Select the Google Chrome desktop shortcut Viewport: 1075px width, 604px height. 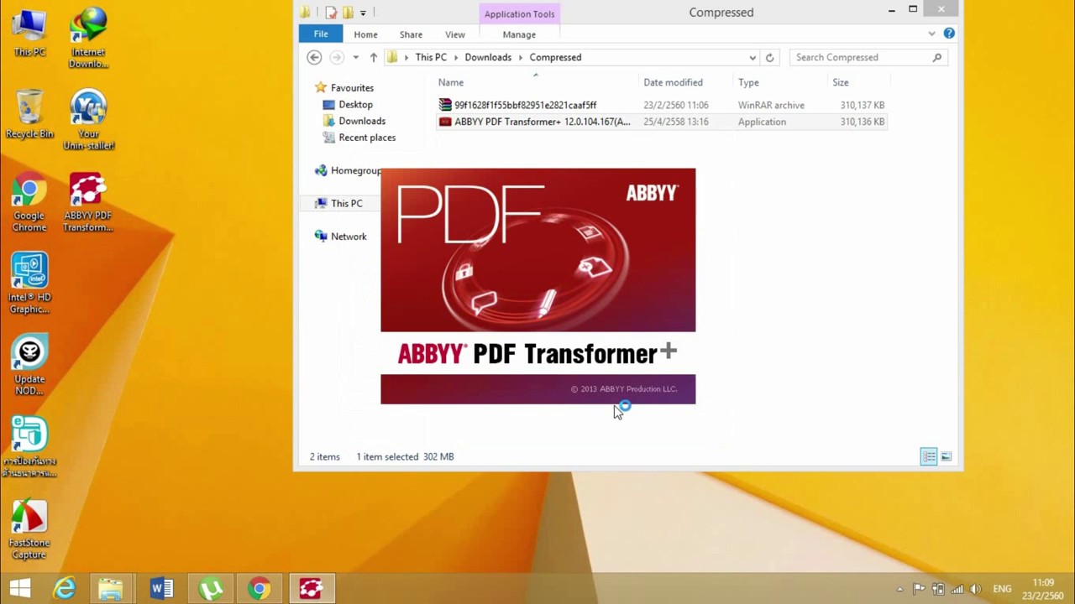29,202
